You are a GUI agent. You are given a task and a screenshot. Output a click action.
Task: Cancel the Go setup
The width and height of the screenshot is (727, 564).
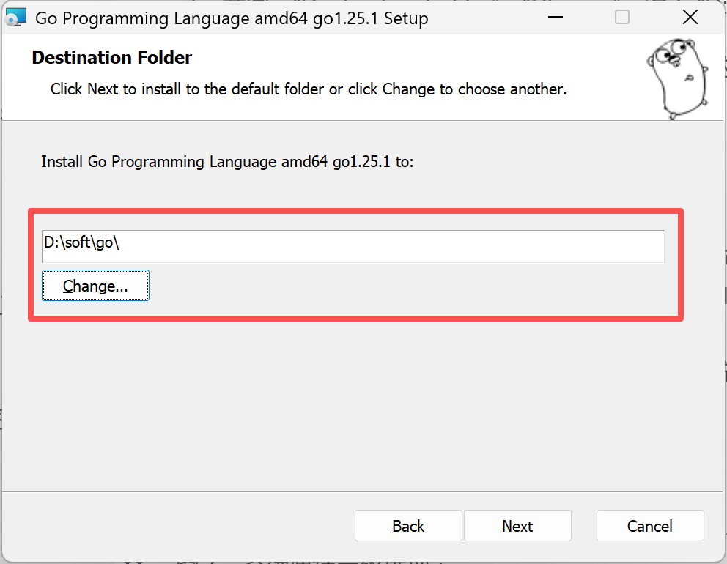(x=650, y=525)
